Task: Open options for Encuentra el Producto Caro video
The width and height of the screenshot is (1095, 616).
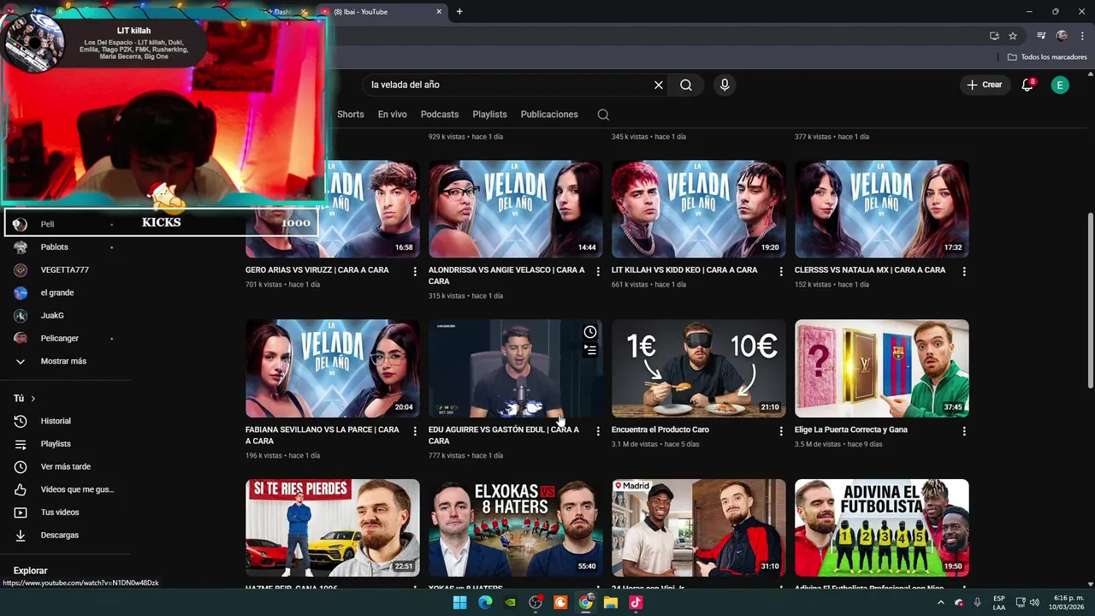Action: tap(781, 431)
